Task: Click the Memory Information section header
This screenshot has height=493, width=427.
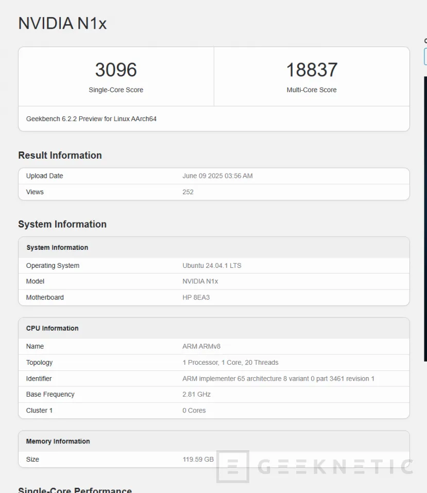Action: [57, 441]
